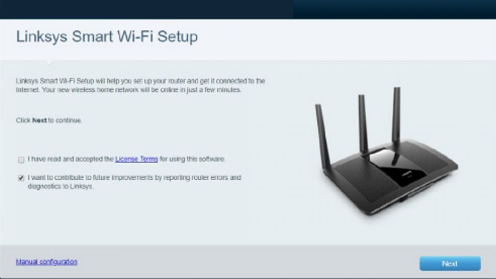Click the 'Click Next to continue' text
496x279 pixels.
click(x=49, y=120)
